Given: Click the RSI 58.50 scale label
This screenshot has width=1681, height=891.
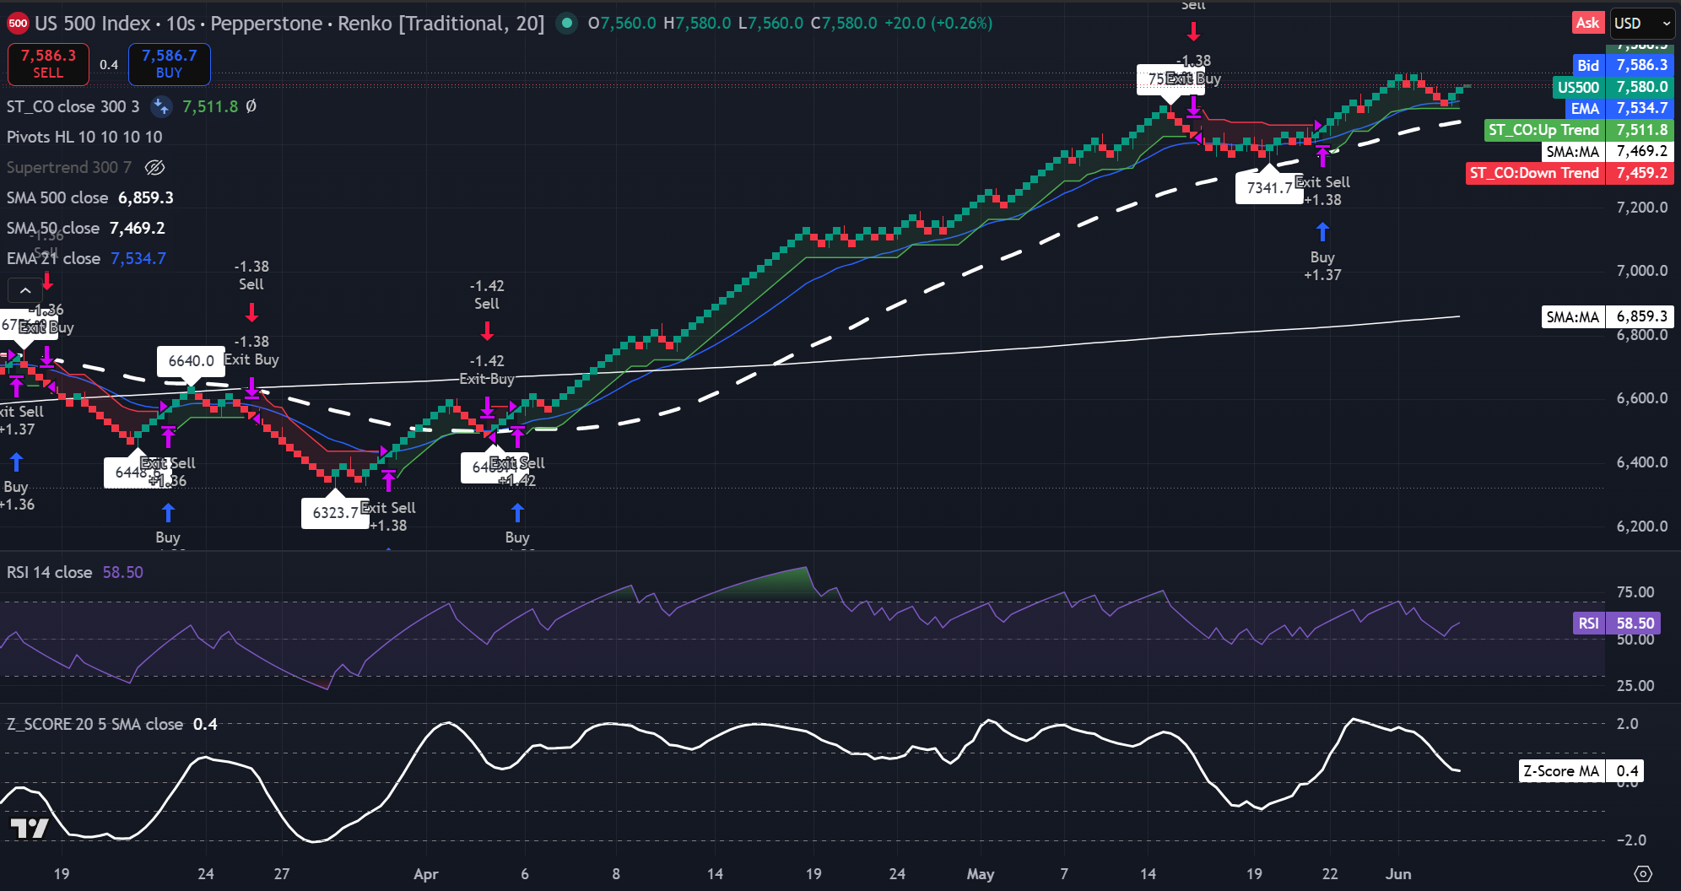Looking at the screenshot, I should [1616, 623].
